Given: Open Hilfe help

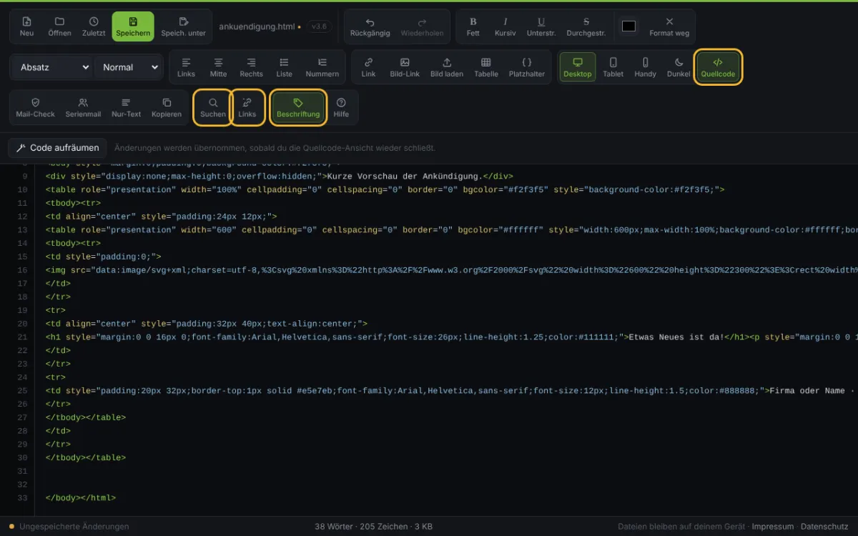Looking at the screenshot, I should [341, 107].
